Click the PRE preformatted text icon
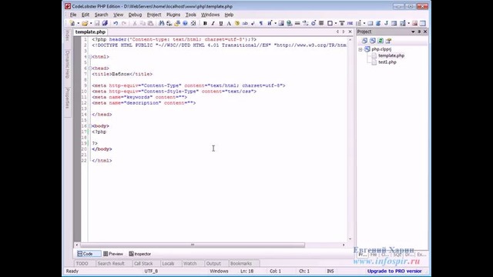 350,23
